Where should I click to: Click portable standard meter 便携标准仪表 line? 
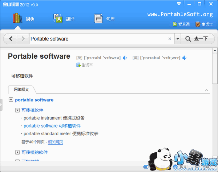(61, 134)
